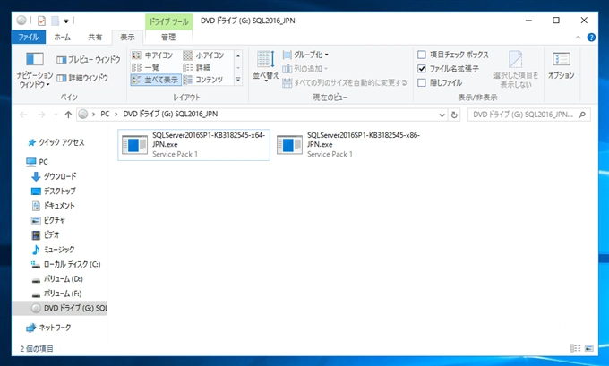The image size is (609, 366).
Task: Open Music (ミュージック) folder
Action: pos(53,250)
